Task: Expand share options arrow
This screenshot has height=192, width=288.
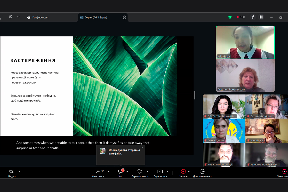Action: coord(168,172)
